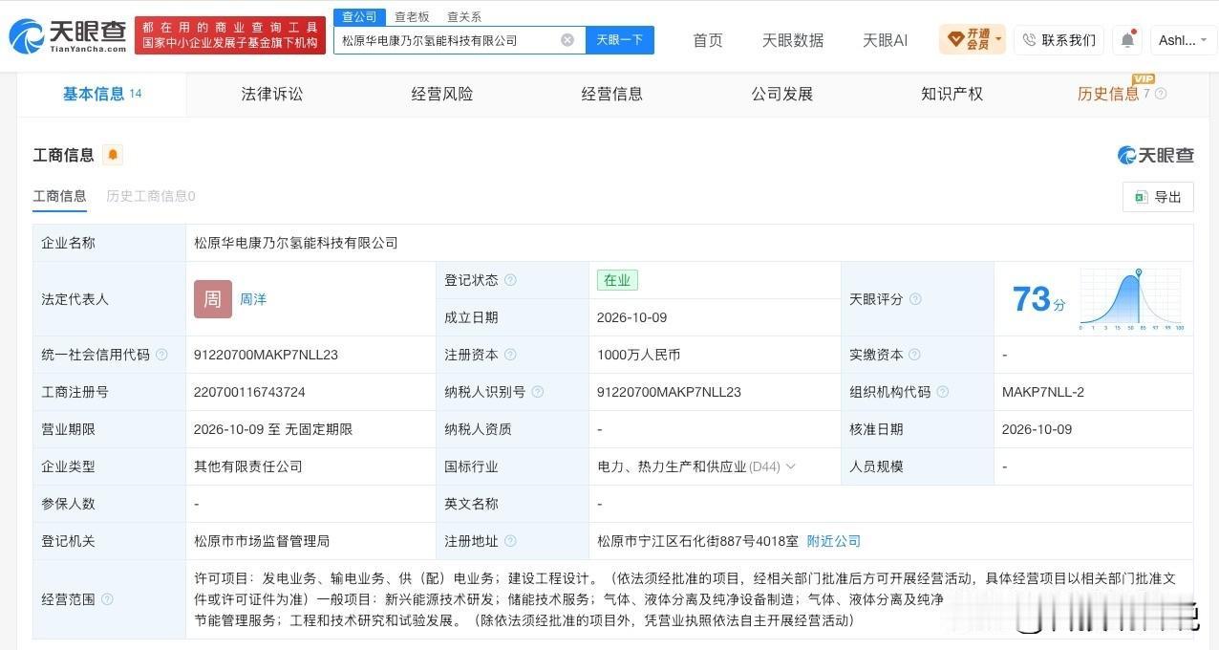Open the 法律诉讼 tab
1219x650 pixels.
272,94
